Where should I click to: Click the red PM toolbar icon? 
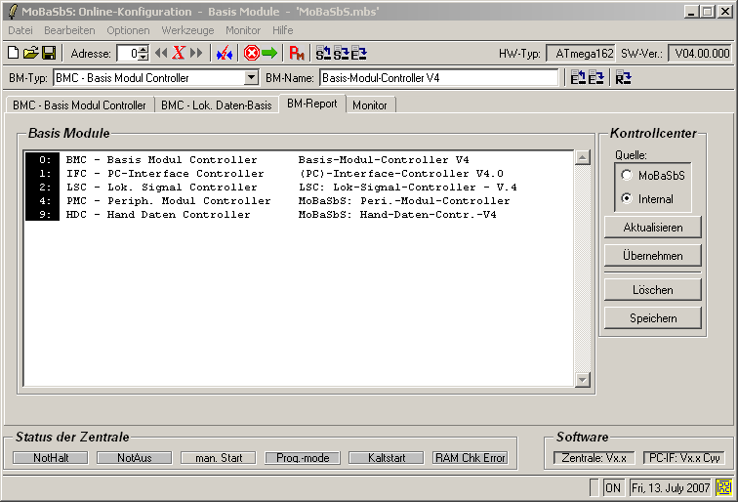[x=297, y=53]
